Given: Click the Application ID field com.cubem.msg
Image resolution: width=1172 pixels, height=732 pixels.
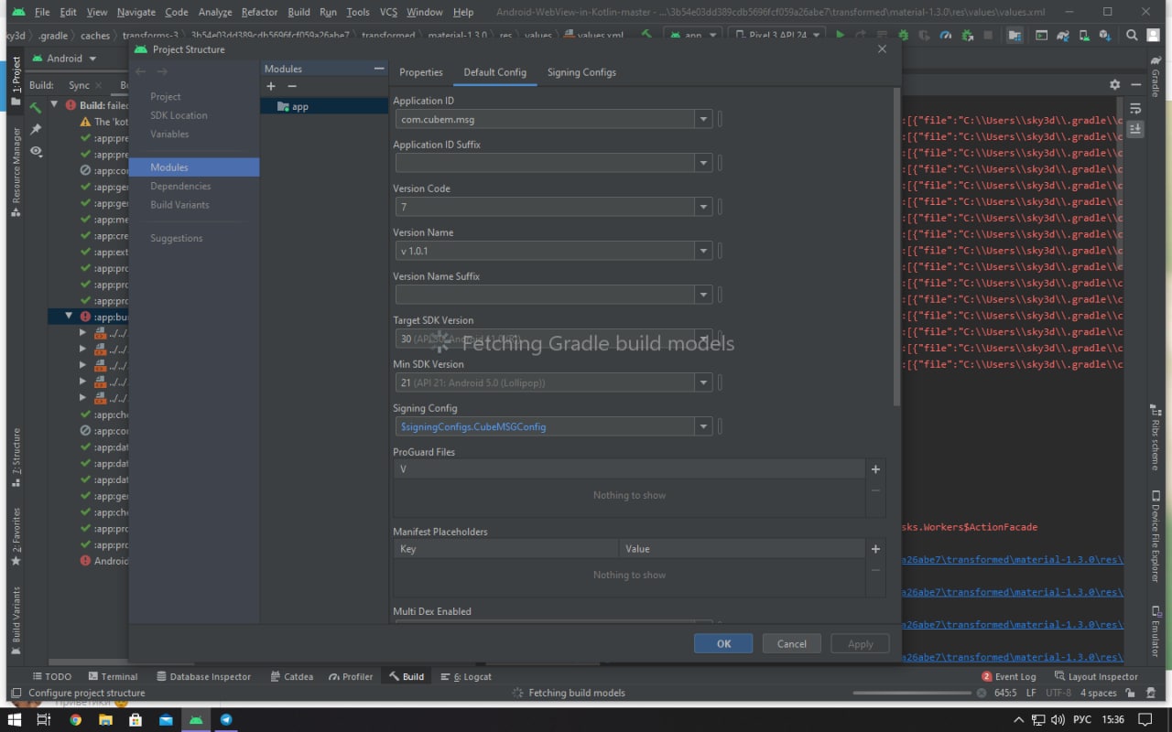Looking at the screenshot, I should coord(545,119).
